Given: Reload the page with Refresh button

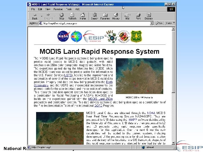Looking at the screenshot, I should [x=72, y=16].
